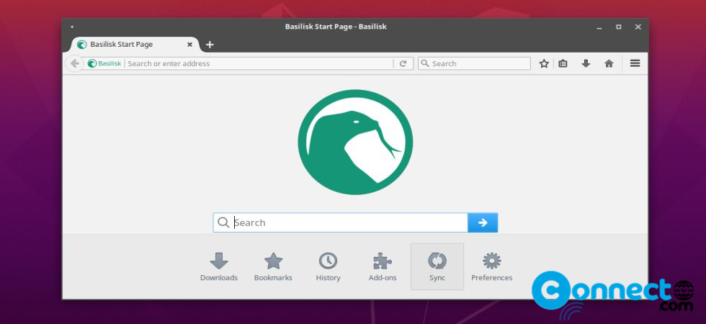The height and width of the screenshot is (324, 706).
Task: Minimize the Basilisk window
Action: point(599,27)
